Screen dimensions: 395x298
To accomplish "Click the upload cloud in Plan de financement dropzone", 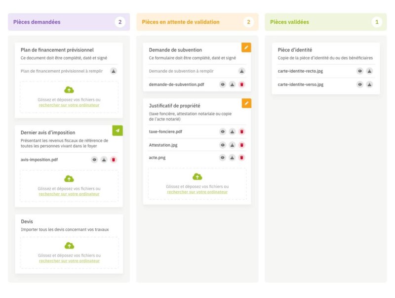I will click(x=69, y=90).
